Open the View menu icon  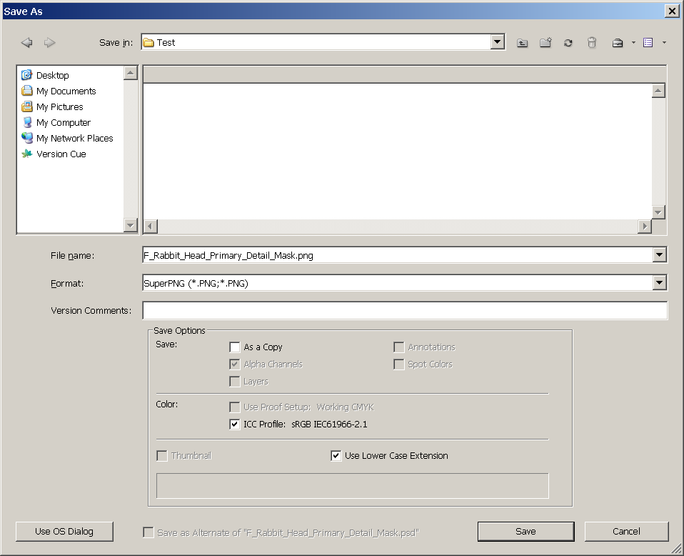tap(648, 43)
